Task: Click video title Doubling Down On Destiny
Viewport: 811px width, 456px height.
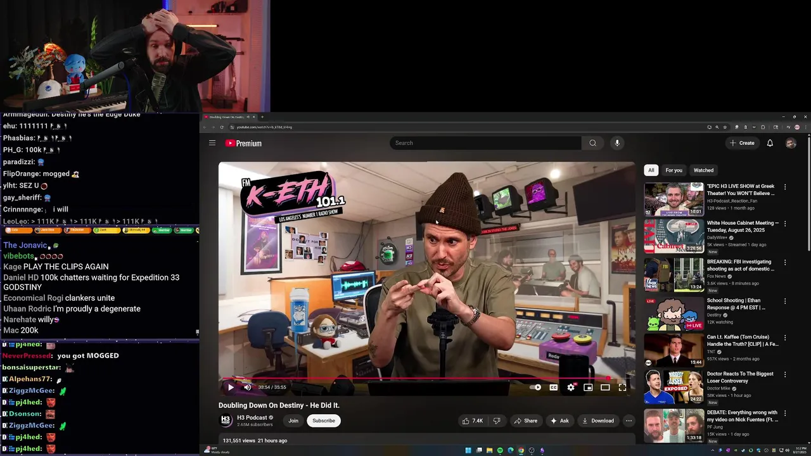Action: click(279, 405)
